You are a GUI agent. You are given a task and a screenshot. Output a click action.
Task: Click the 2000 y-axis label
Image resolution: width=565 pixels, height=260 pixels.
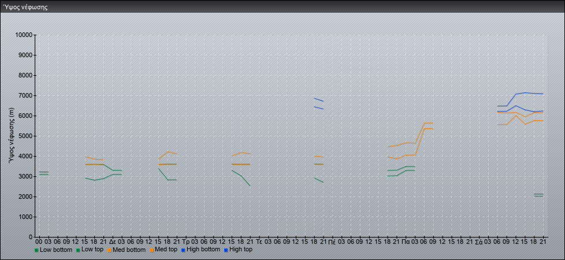[25, 196]
